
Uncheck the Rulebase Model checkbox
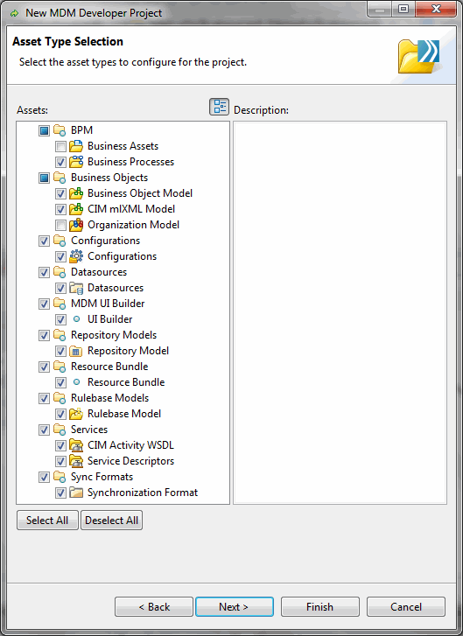(x=61, y=414)
